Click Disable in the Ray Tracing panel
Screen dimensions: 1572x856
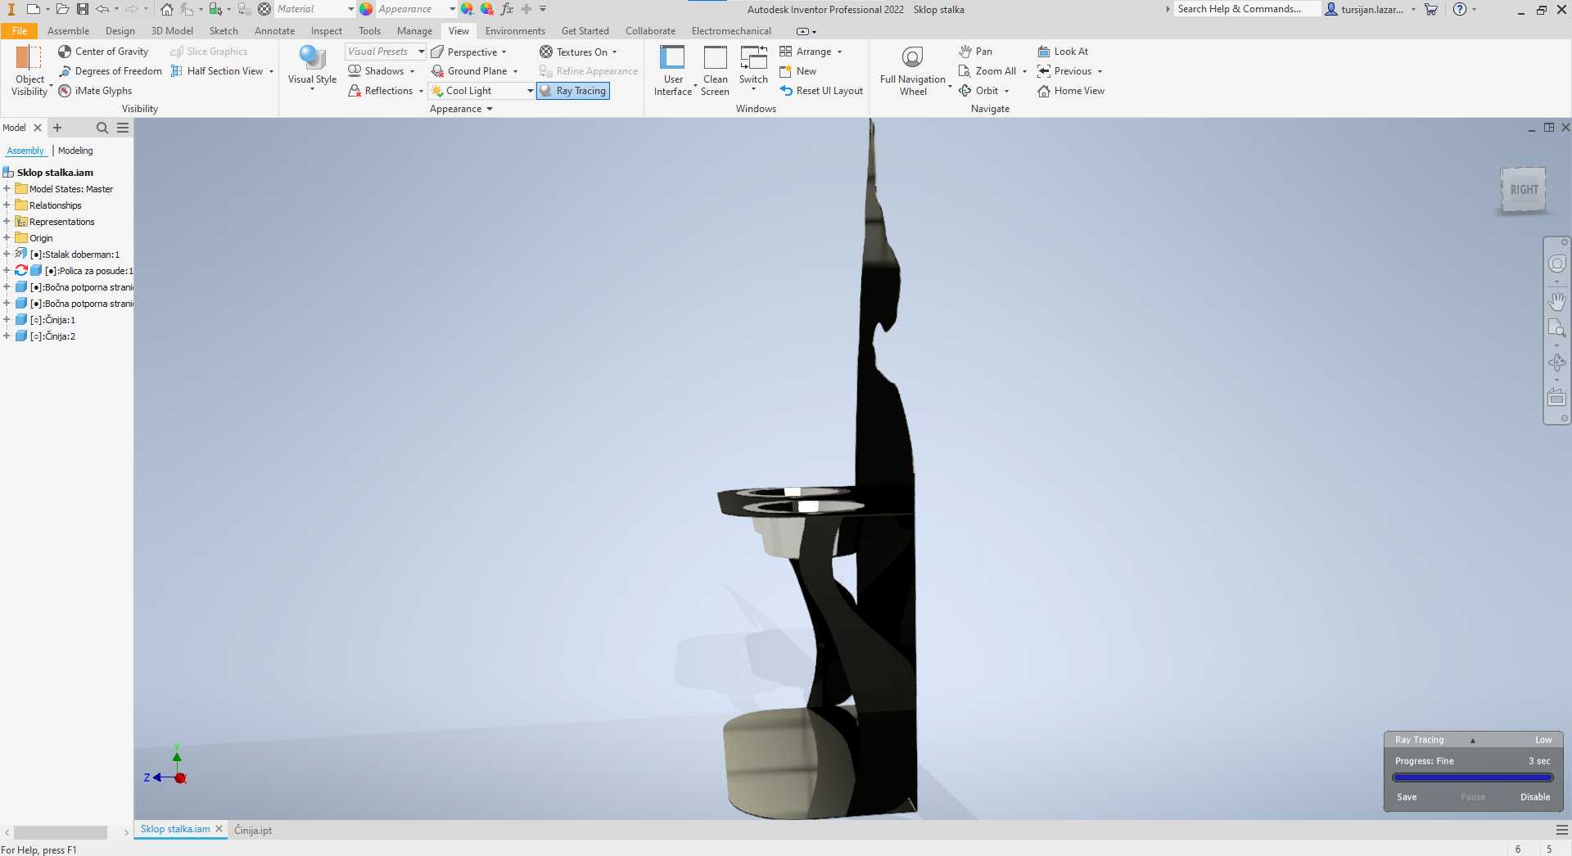[1535, 797]
